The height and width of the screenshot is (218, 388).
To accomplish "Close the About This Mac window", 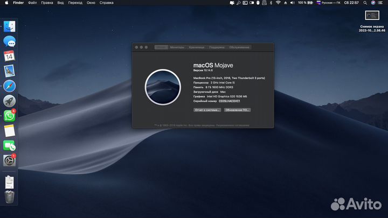I will pyautogui.click(x=136, y=47).
